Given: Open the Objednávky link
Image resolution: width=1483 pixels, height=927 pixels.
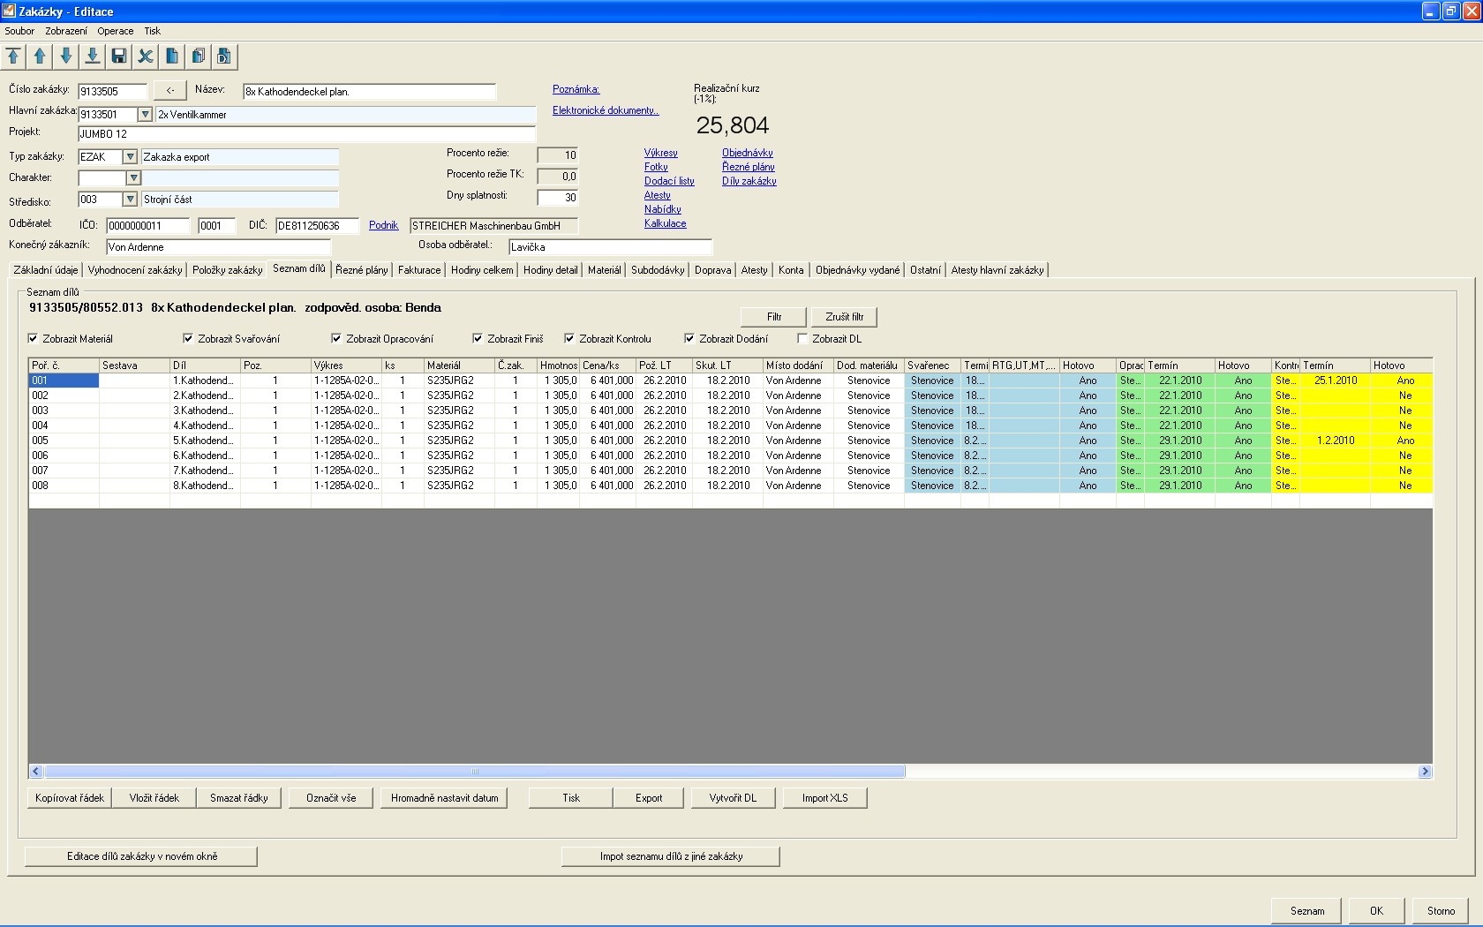Looking at the screenshot, I should click(748, 153).
